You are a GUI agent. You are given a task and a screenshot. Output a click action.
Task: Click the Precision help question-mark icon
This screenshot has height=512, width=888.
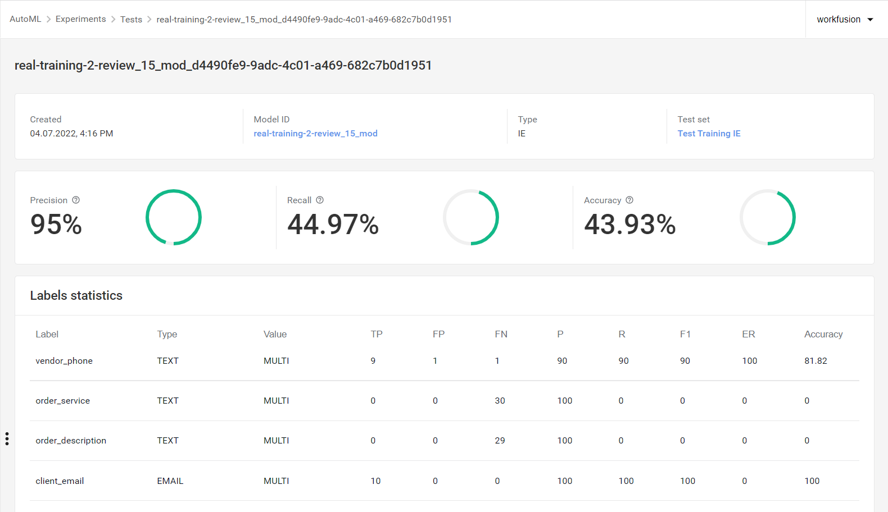coord(76,200)
